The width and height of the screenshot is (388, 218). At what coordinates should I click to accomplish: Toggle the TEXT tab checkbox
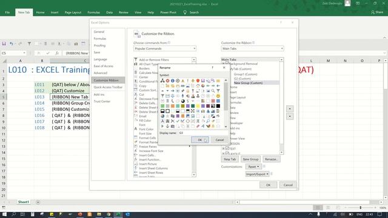pyautogui.click(x=227, y=148)
